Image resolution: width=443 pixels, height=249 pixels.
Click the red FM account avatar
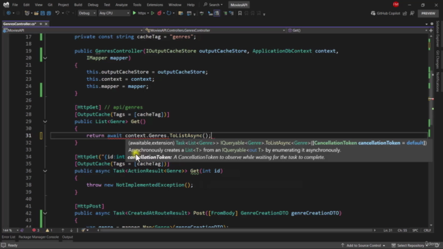396,5
